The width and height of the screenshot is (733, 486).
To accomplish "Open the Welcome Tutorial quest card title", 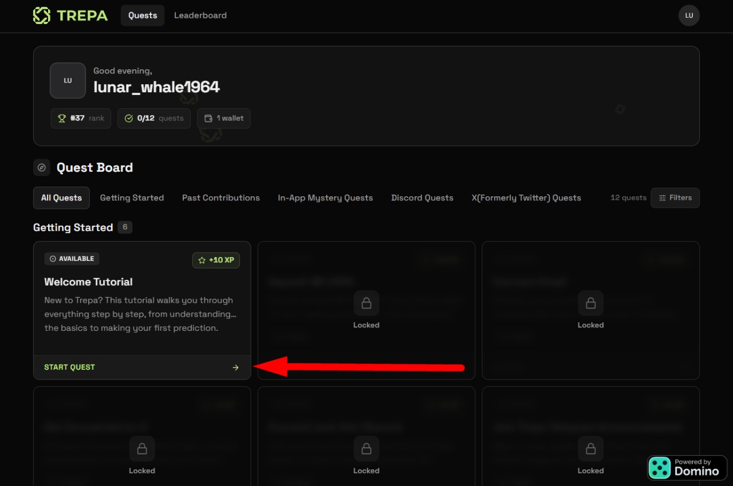I will pos(88,282).
